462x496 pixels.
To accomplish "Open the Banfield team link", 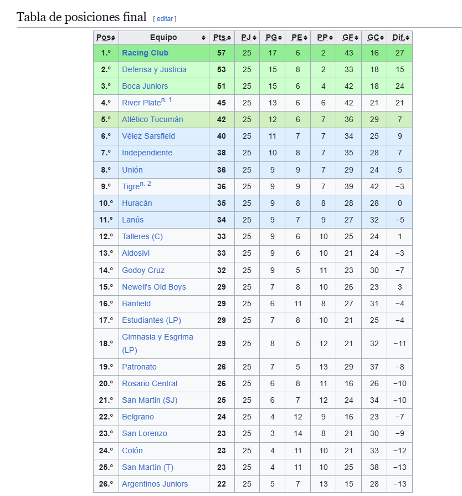I will 136,303.
